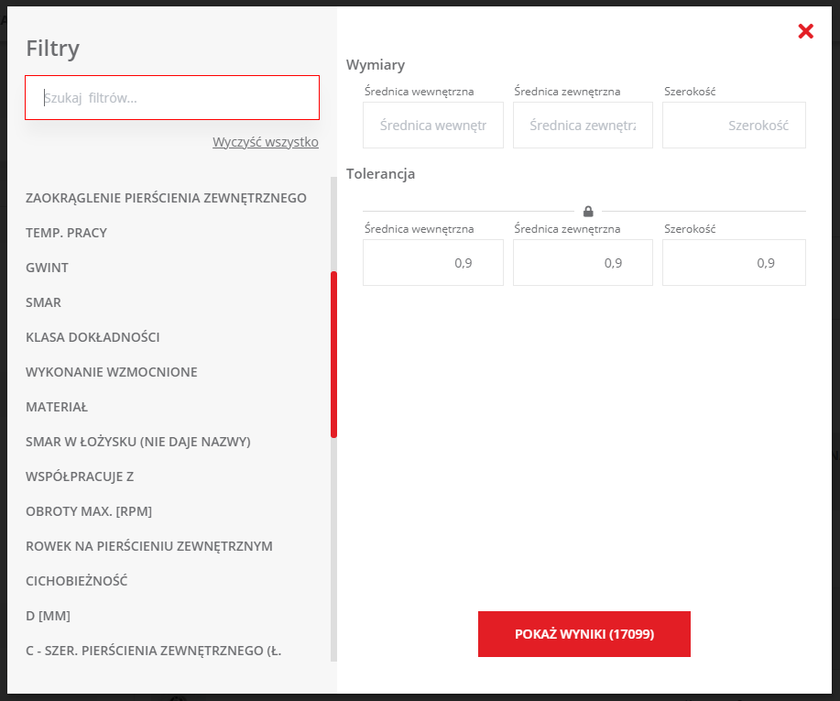
Task: Open the TEMP. PRACY filter
Action: tap(67, 233)
